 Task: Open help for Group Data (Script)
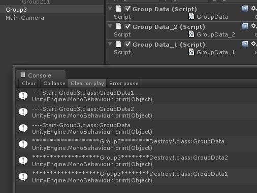(245, 9)
